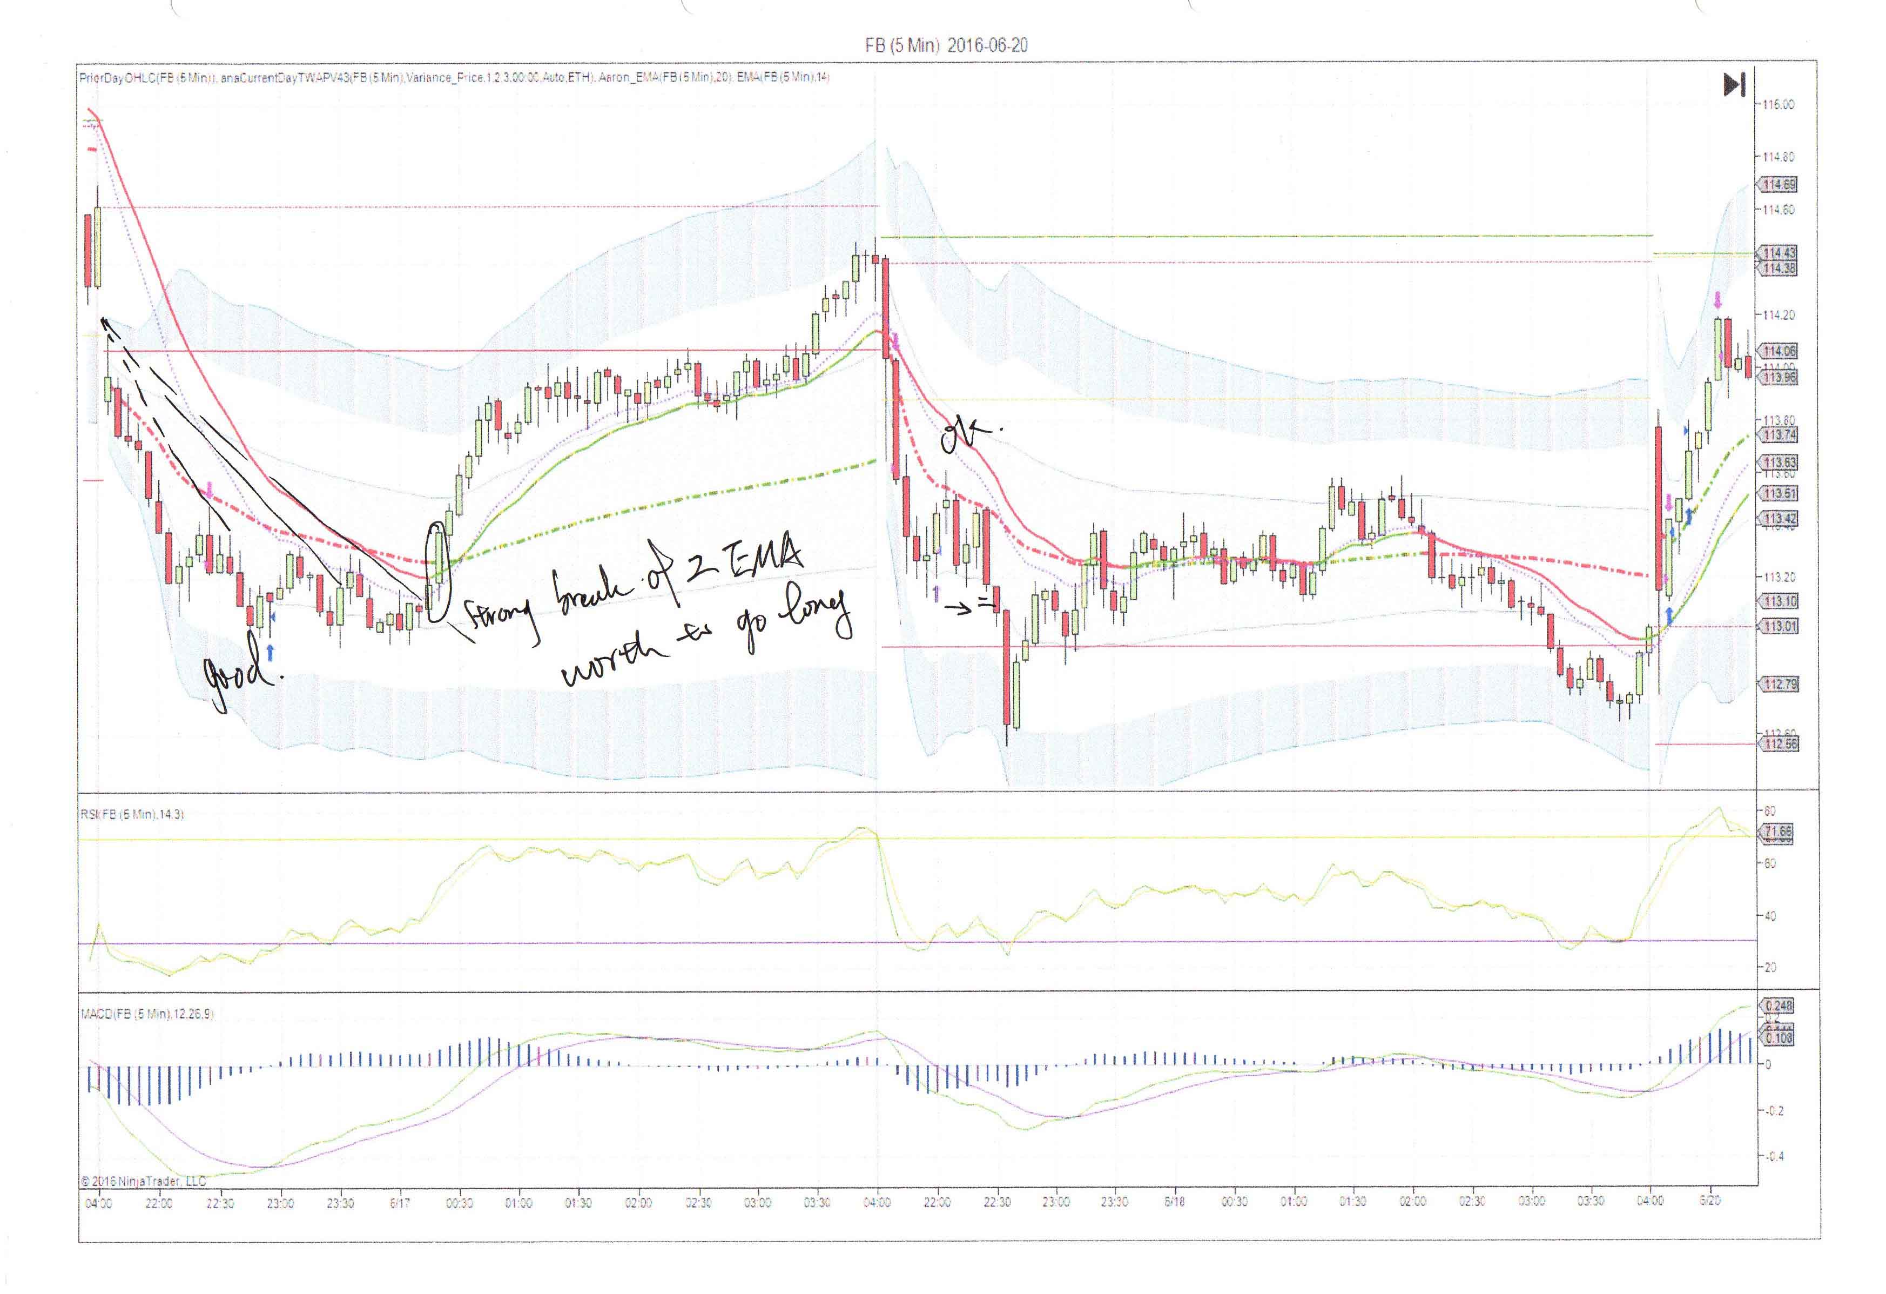Click the 6/17 date label on time axis
The image size is (1886, 1294).
coord(399,1203)
